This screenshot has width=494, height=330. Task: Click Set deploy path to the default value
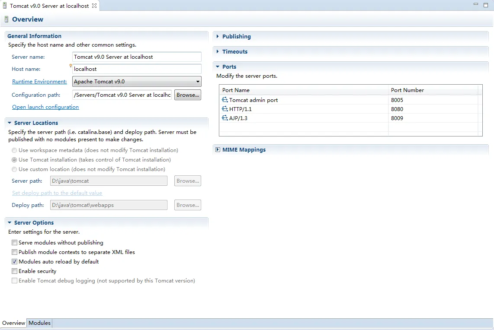[x=57, y=193]
